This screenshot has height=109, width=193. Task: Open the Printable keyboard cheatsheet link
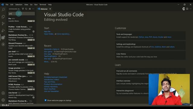coord(55,77)
